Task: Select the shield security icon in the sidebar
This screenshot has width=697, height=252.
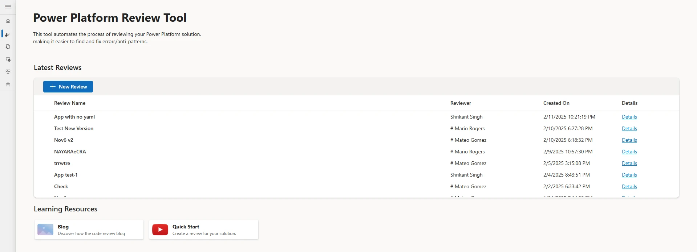Action: (x=8, y=59)
